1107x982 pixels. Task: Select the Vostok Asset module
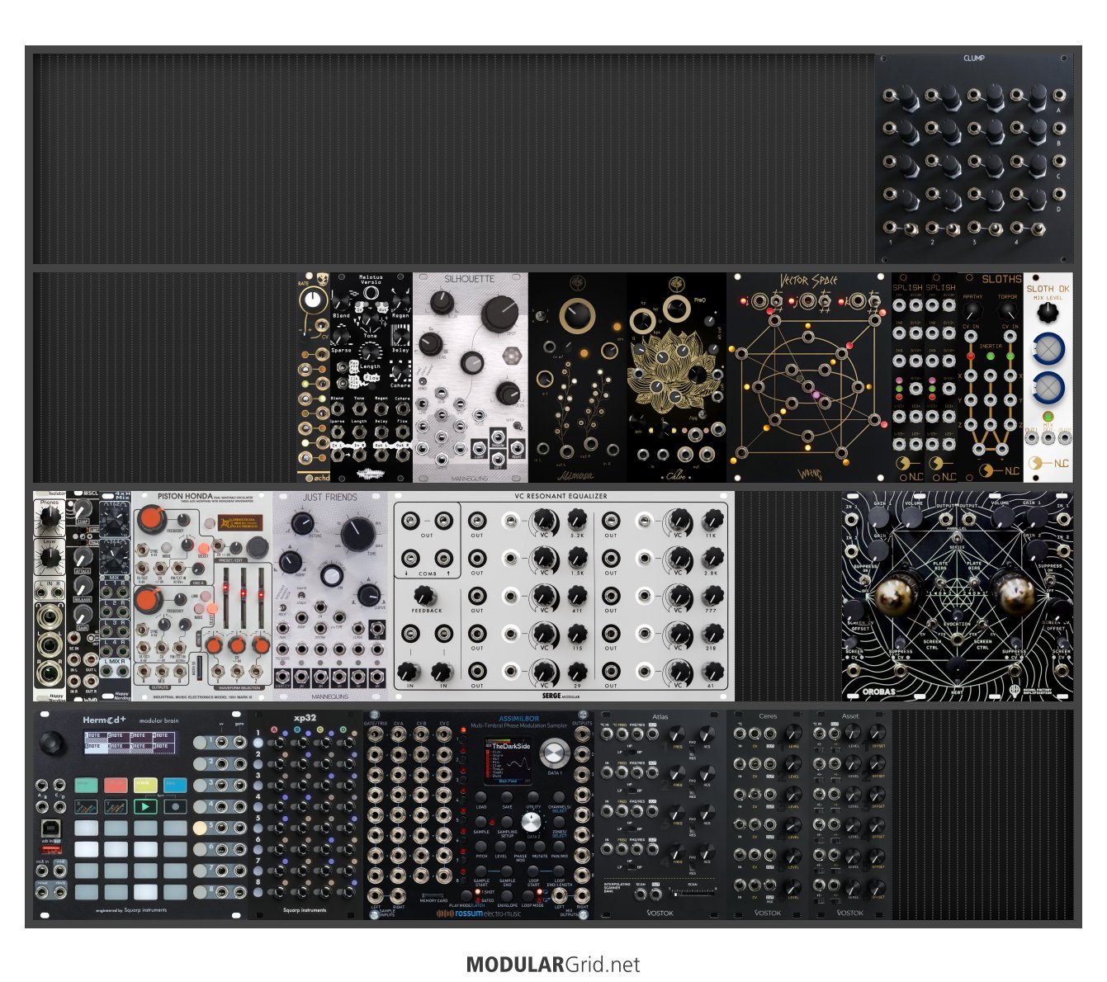(x=850, y=814)
